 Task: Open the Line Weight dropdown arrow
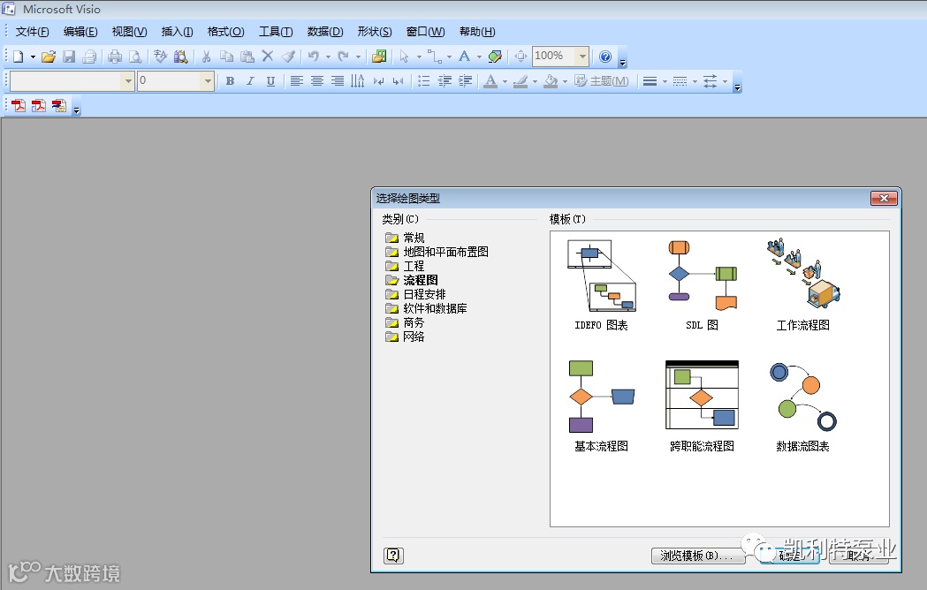[665, 81]
